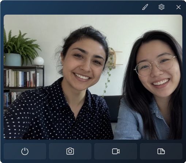Close the camera window

178,7
